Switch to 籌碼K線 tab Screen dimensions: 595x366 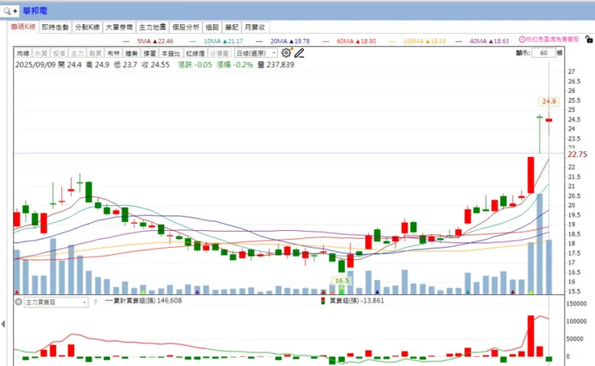coord(23,27)
